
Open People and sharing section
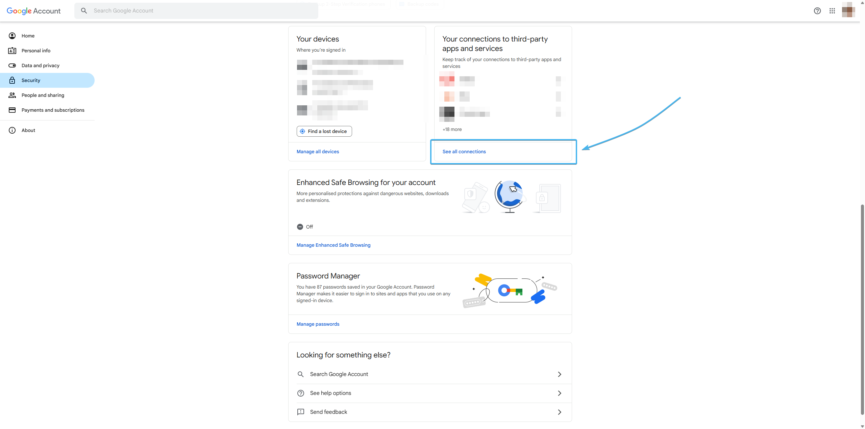(x=47, y=95)
